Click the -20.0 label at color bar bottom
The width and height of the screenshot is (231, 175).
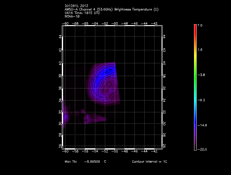pyautogui.click(x=201, y=149)
